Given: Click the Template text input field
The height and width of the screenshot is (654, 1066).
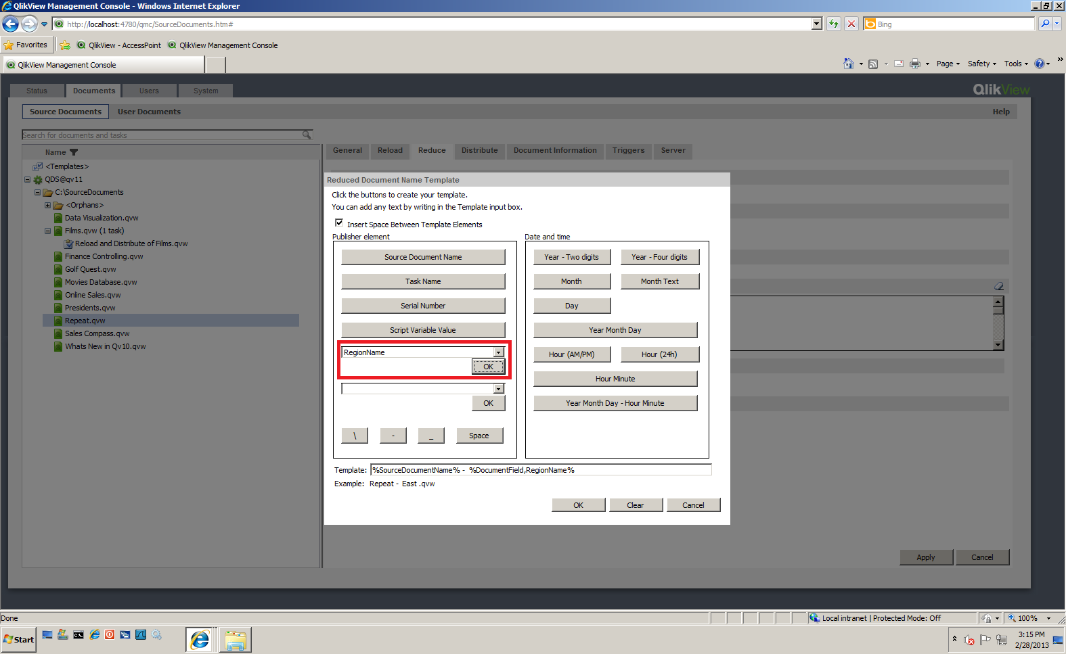Looking at the screenshot, I should [x=541, y=470].
